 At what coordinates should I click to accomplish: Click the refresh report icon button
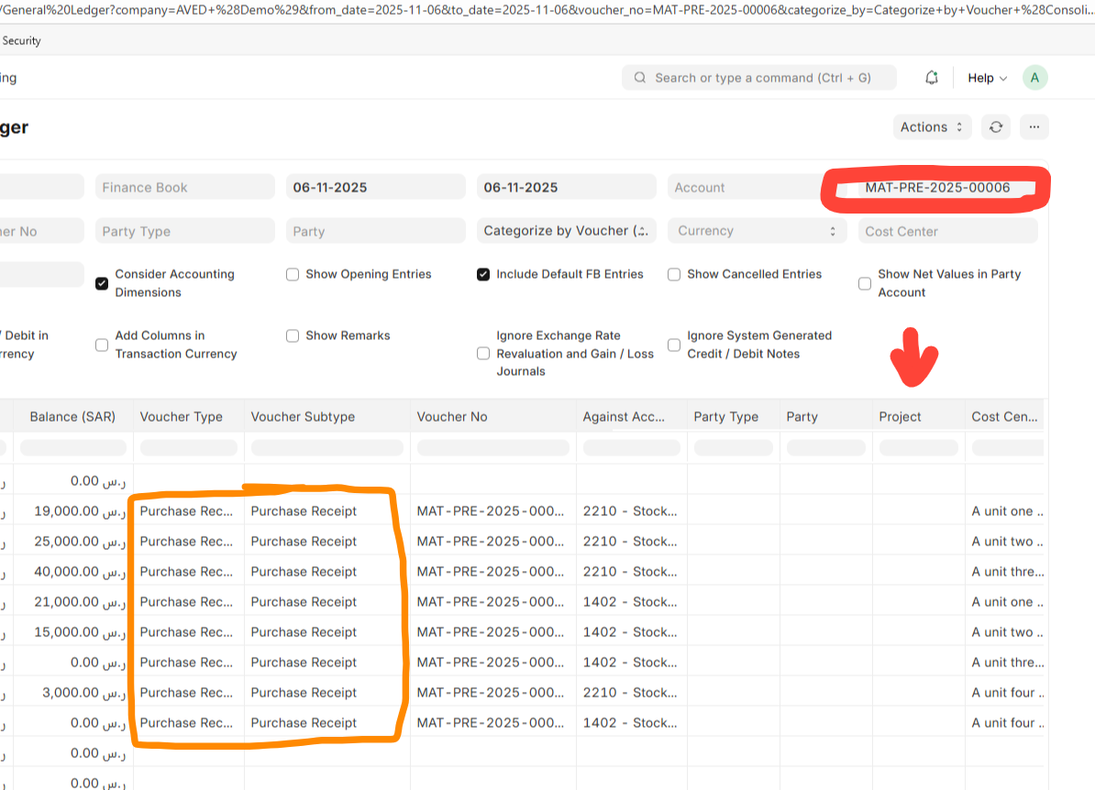(x=996, y=127)
